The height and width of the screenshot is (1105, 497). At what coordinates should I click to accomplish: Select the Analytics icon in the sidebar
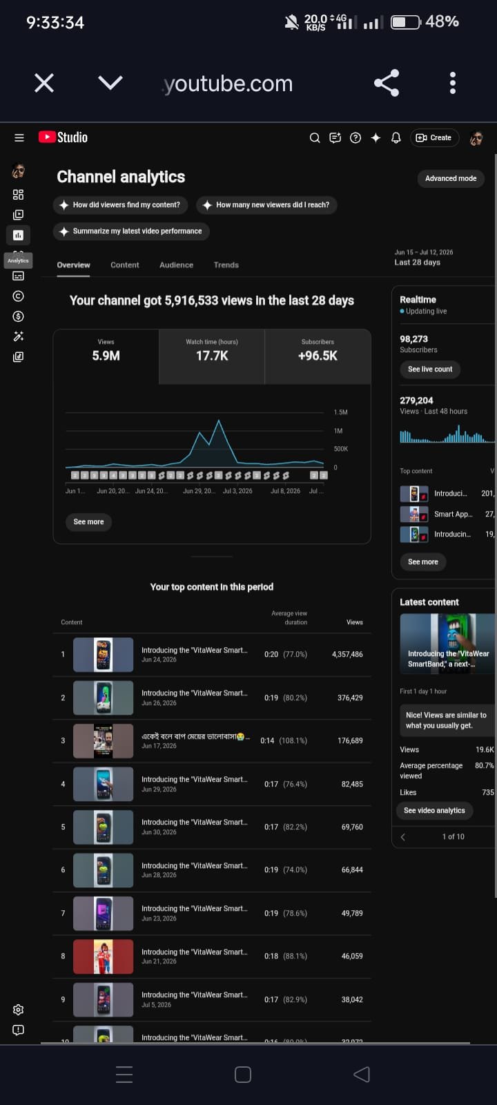tap(19, 235)
